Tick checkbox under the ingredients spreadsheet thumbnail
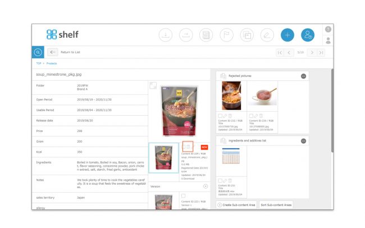This screenshot has width=365, height=228. pyautogui.click(x=220, y=180)
